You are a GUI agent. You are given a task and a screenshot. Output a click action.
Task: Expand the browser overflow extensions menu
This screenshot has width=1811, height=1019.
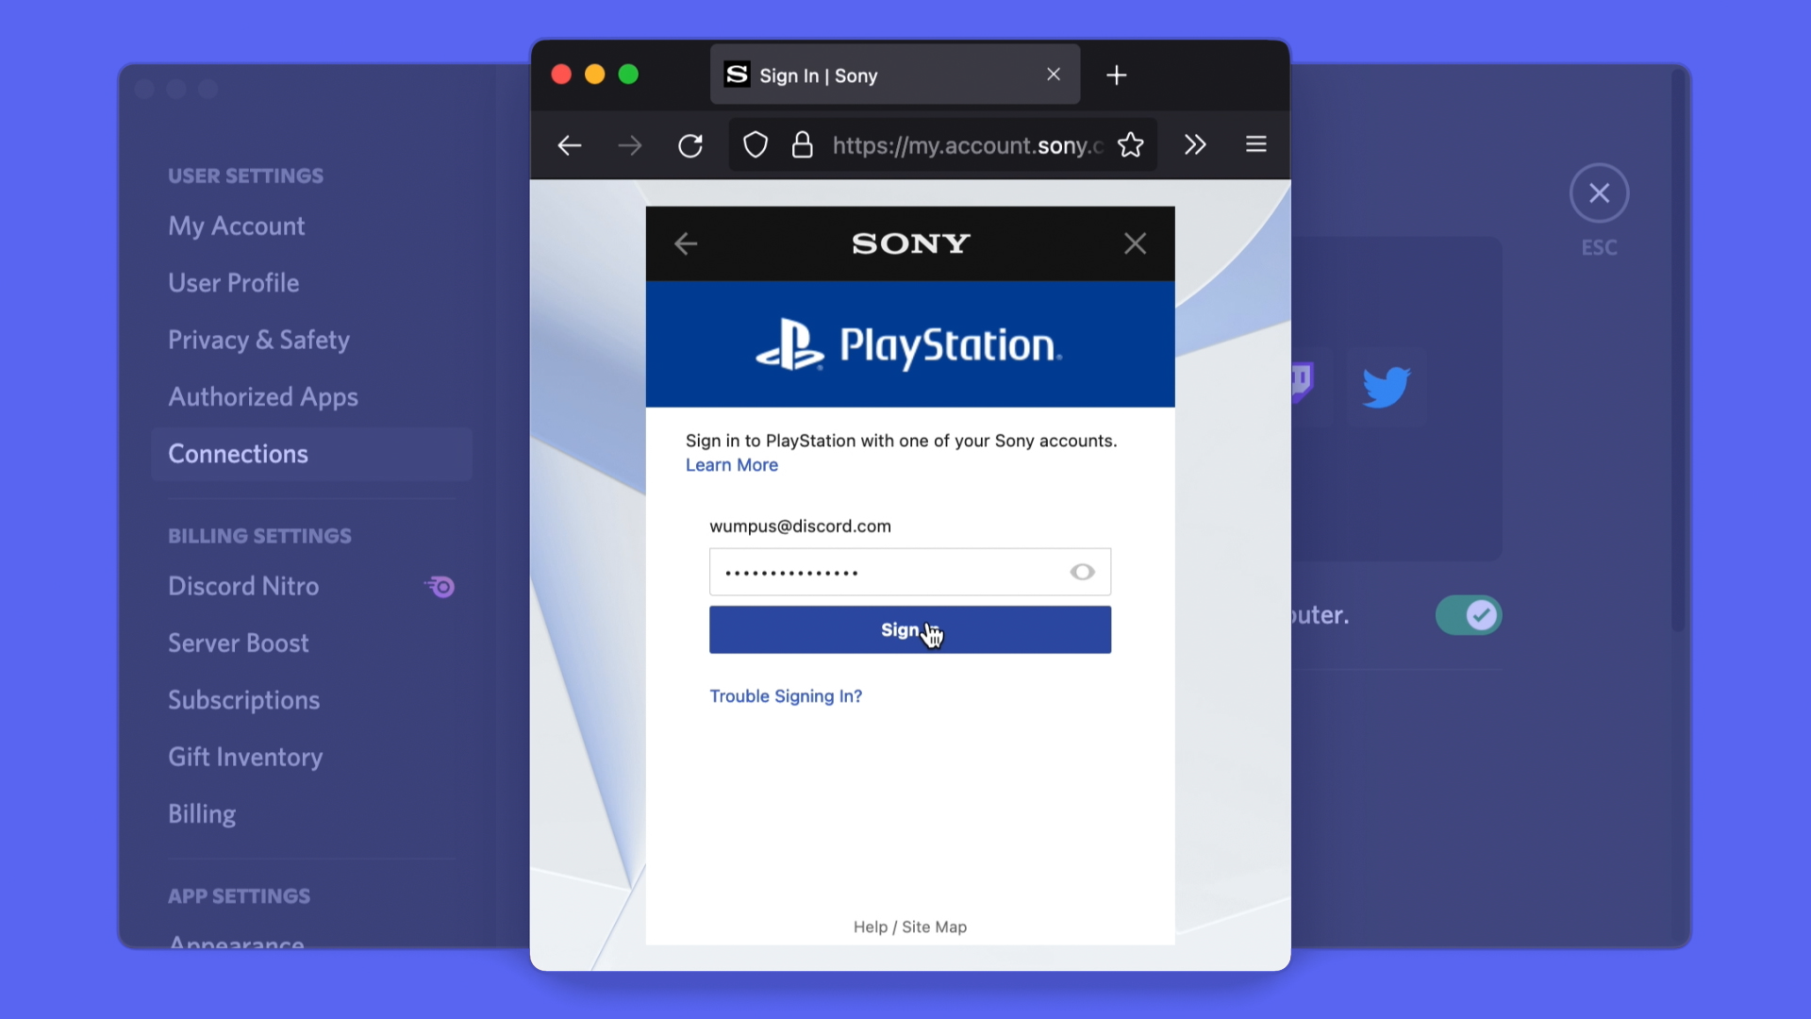tap(1194, 145)
